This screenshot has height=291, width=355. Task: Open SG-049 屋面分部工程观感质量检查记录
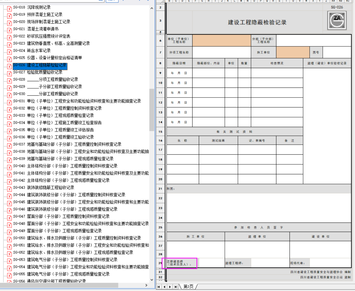pyautogui.click(x=64, y=231)
